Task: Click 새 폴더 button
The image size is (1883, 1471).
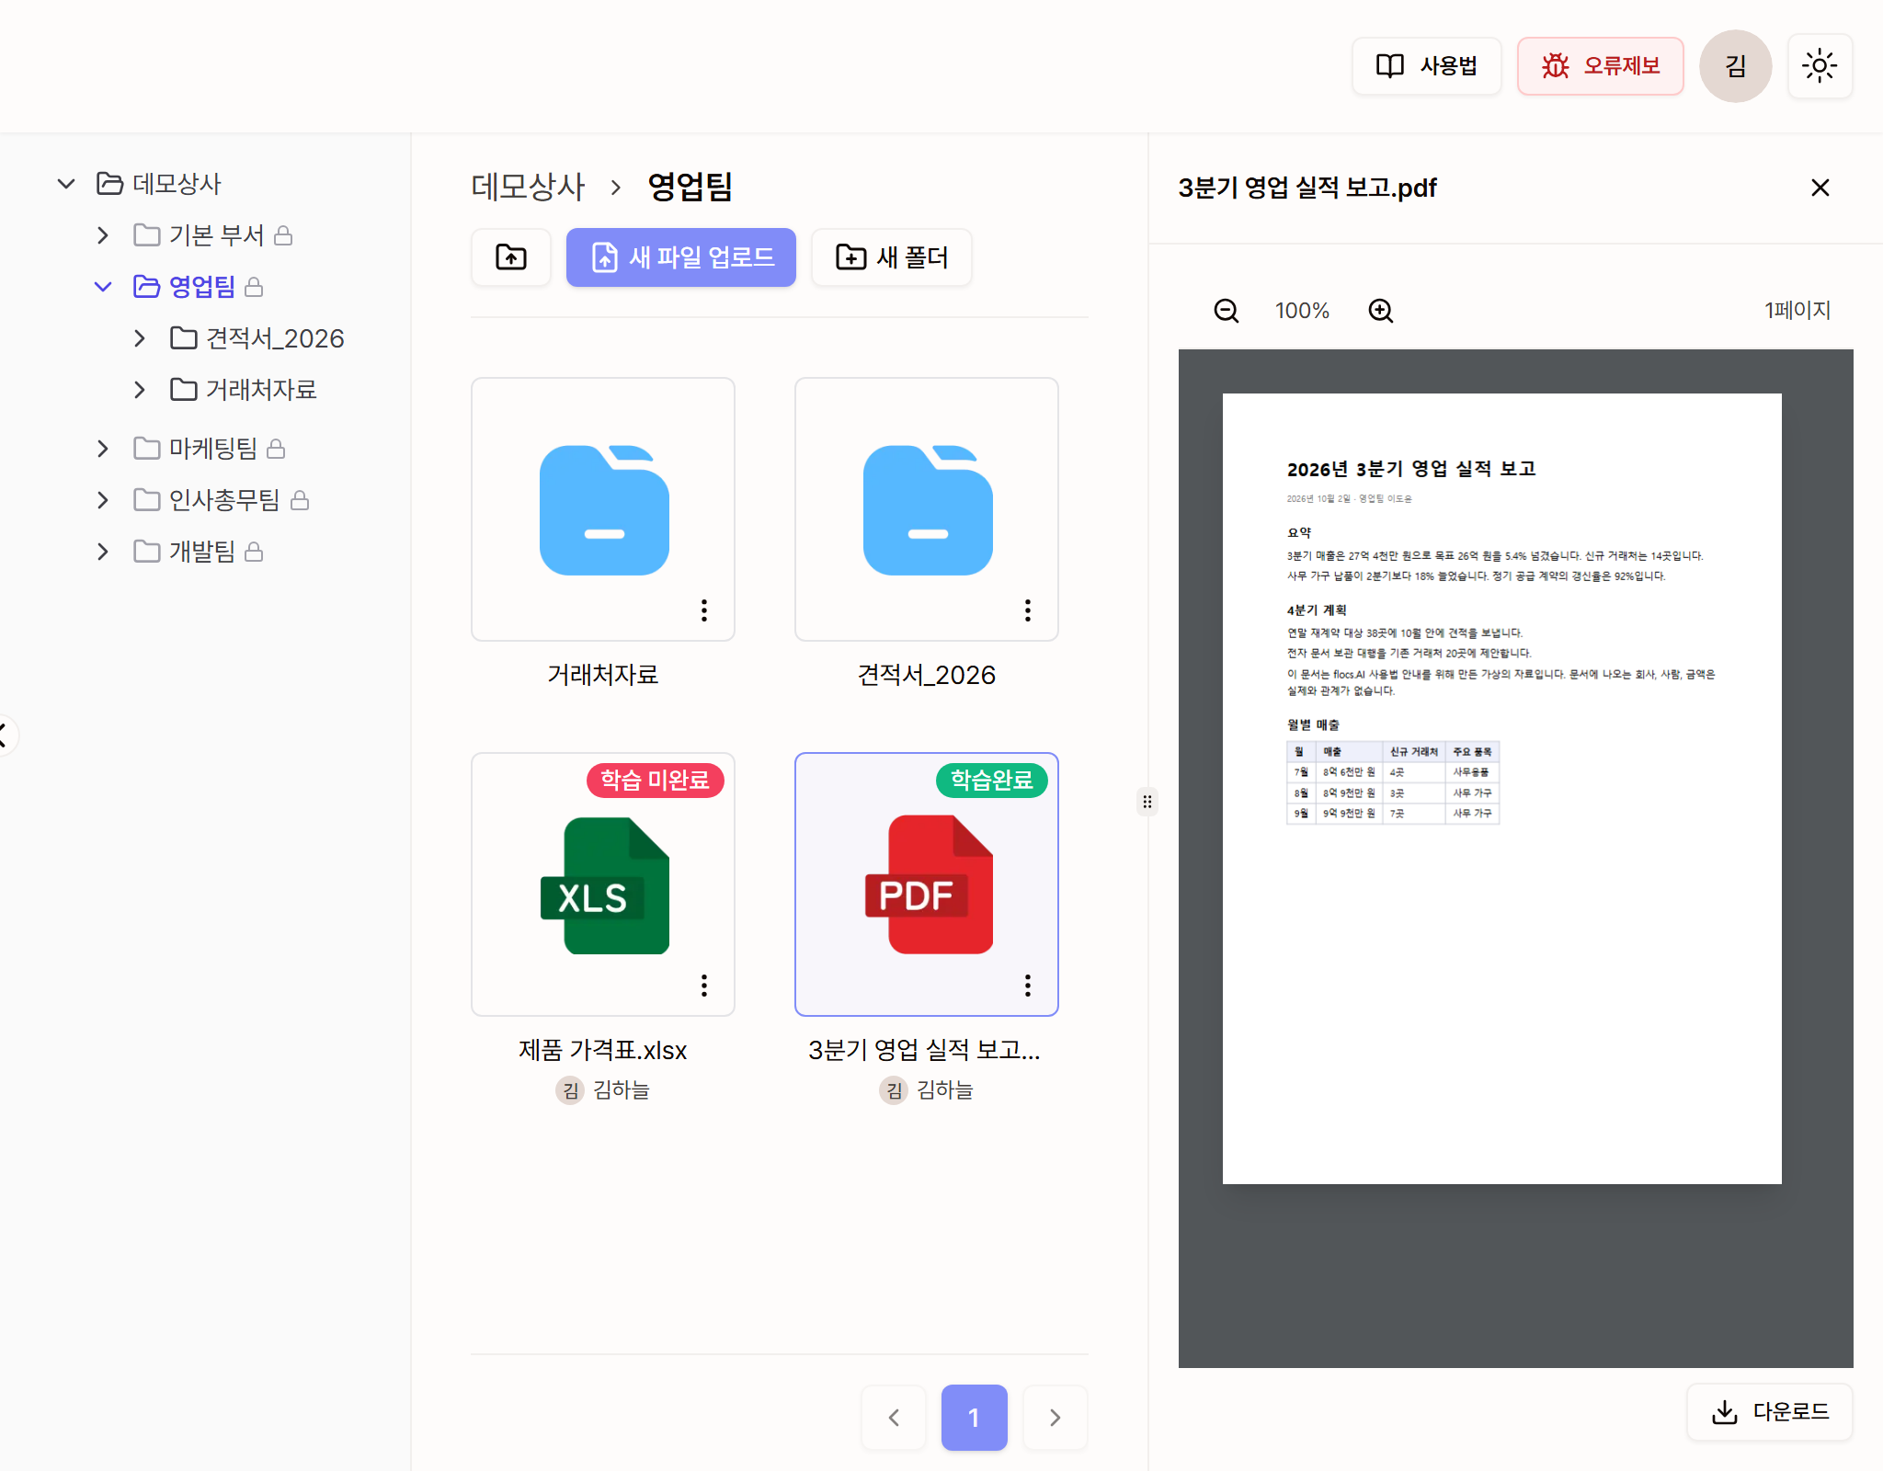Action: point(891,257)
